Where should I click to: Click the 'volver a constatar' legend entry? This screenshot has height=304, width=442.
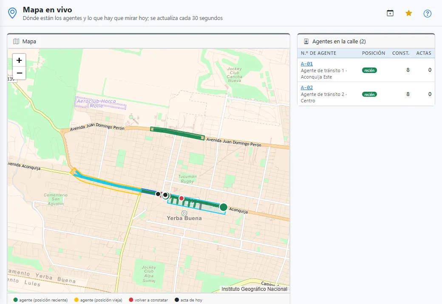(148, 300)
